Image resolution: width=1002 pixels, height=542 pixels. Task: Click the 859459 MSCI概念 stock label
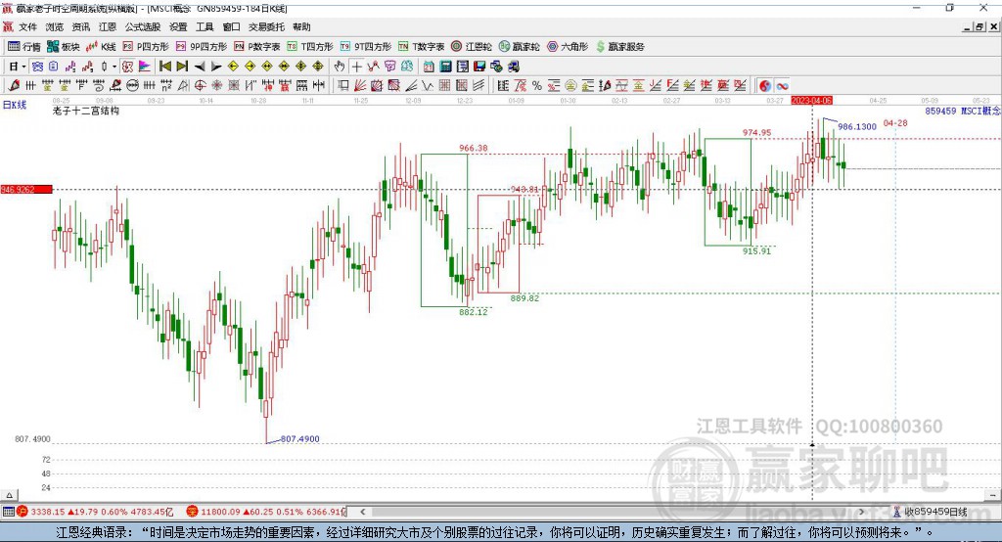pyautogui.click(x=963, y=111)
